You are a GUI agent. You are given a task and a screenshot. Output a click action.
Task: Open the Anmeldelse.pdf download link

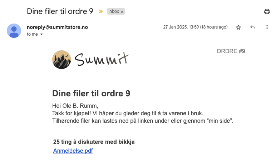tap(73, 151)
